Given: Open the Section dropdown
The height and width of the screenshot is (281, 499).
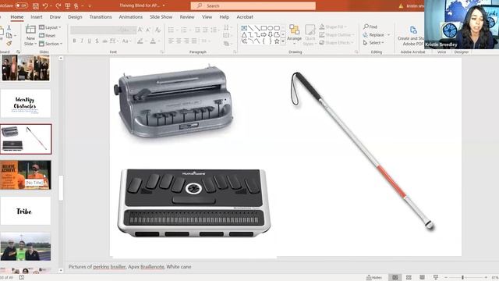Looking at the screenshot, I should pyautogui.click(x=51, y=44).
